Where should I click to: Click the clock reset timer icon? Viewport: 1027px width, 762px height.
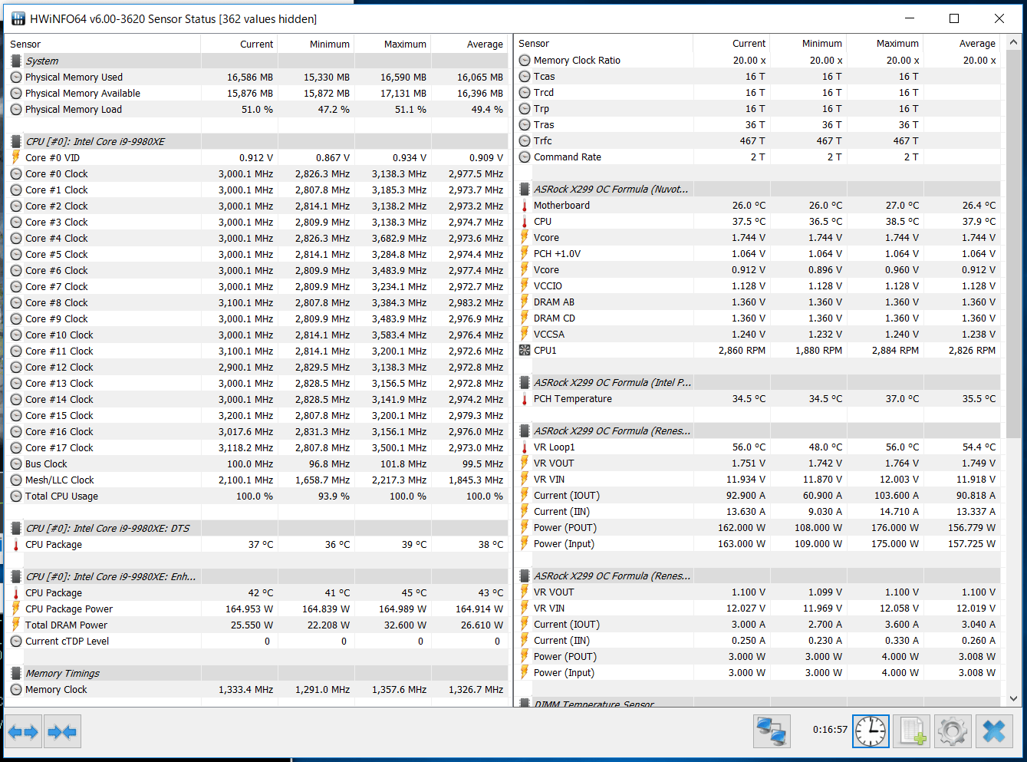(x=871, y=731)
